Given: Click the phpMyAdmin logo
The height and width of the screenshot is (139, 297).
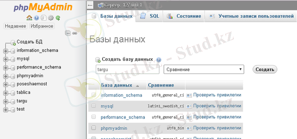Looking at the screenshot, I should pos(43,8).
